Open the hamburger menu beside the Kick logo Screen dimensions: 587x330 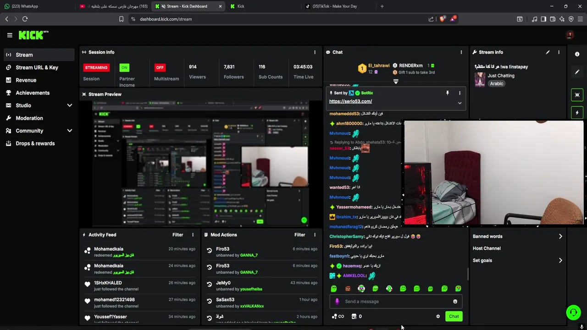(x=10, y=35)
